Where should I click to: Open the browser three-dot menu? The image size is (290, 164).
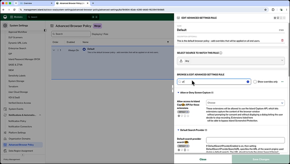286,10
